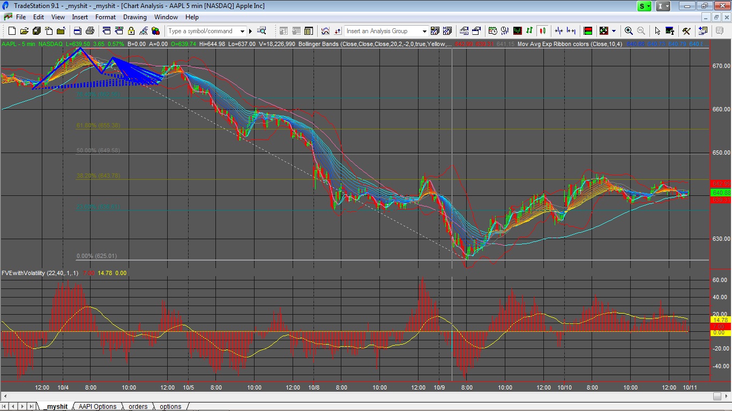This screenshot has height=411, width=732.
Task: Click the 38.20% (643.78) Fibonacci label
Action: [98, 176]
